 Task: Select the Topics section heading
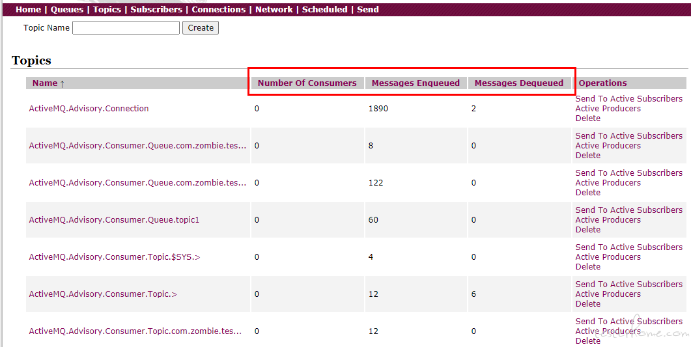(x=32, y=61)
